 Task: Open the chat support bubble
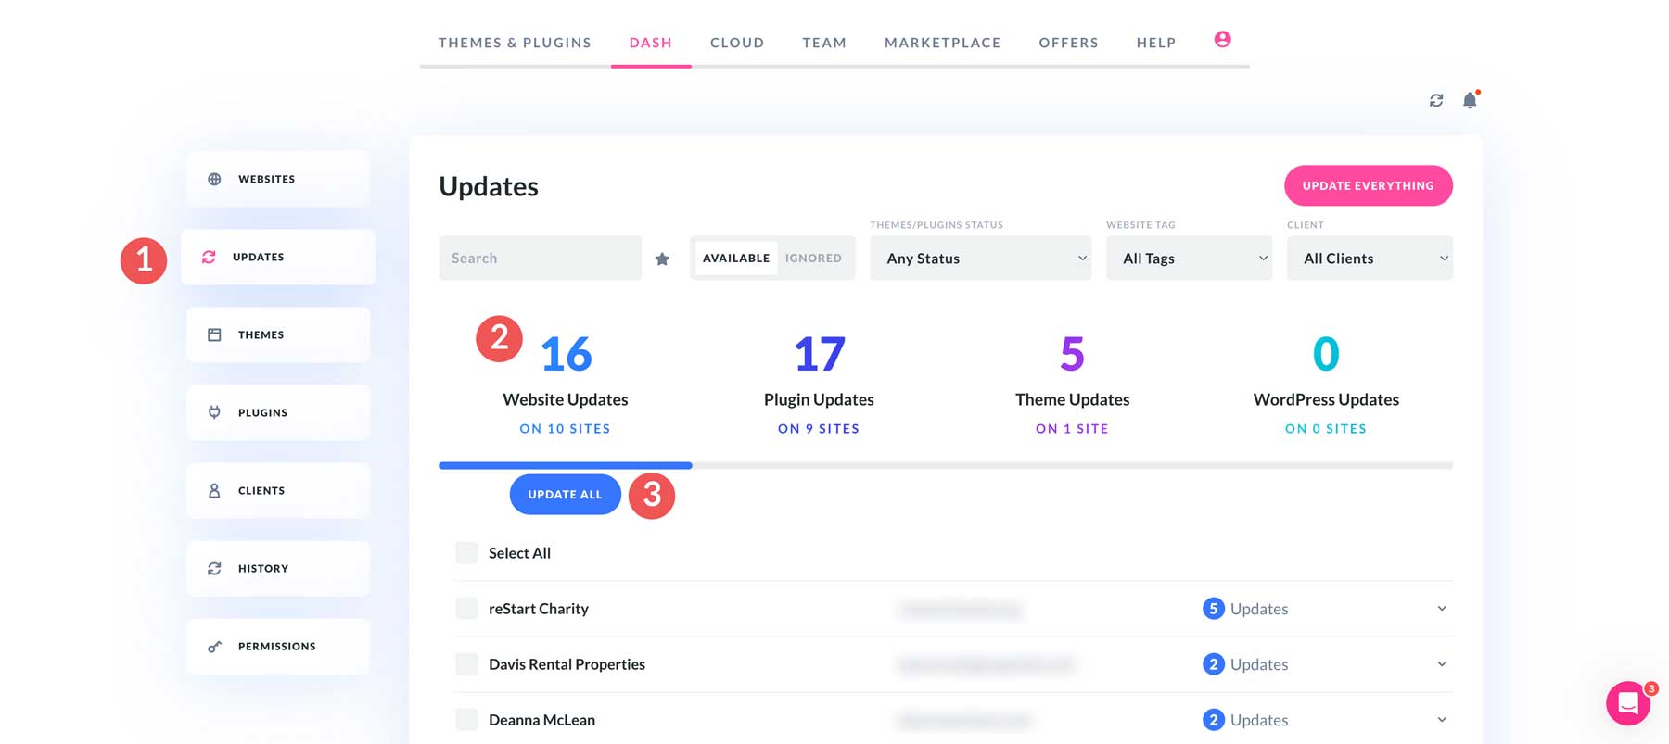1628,704
